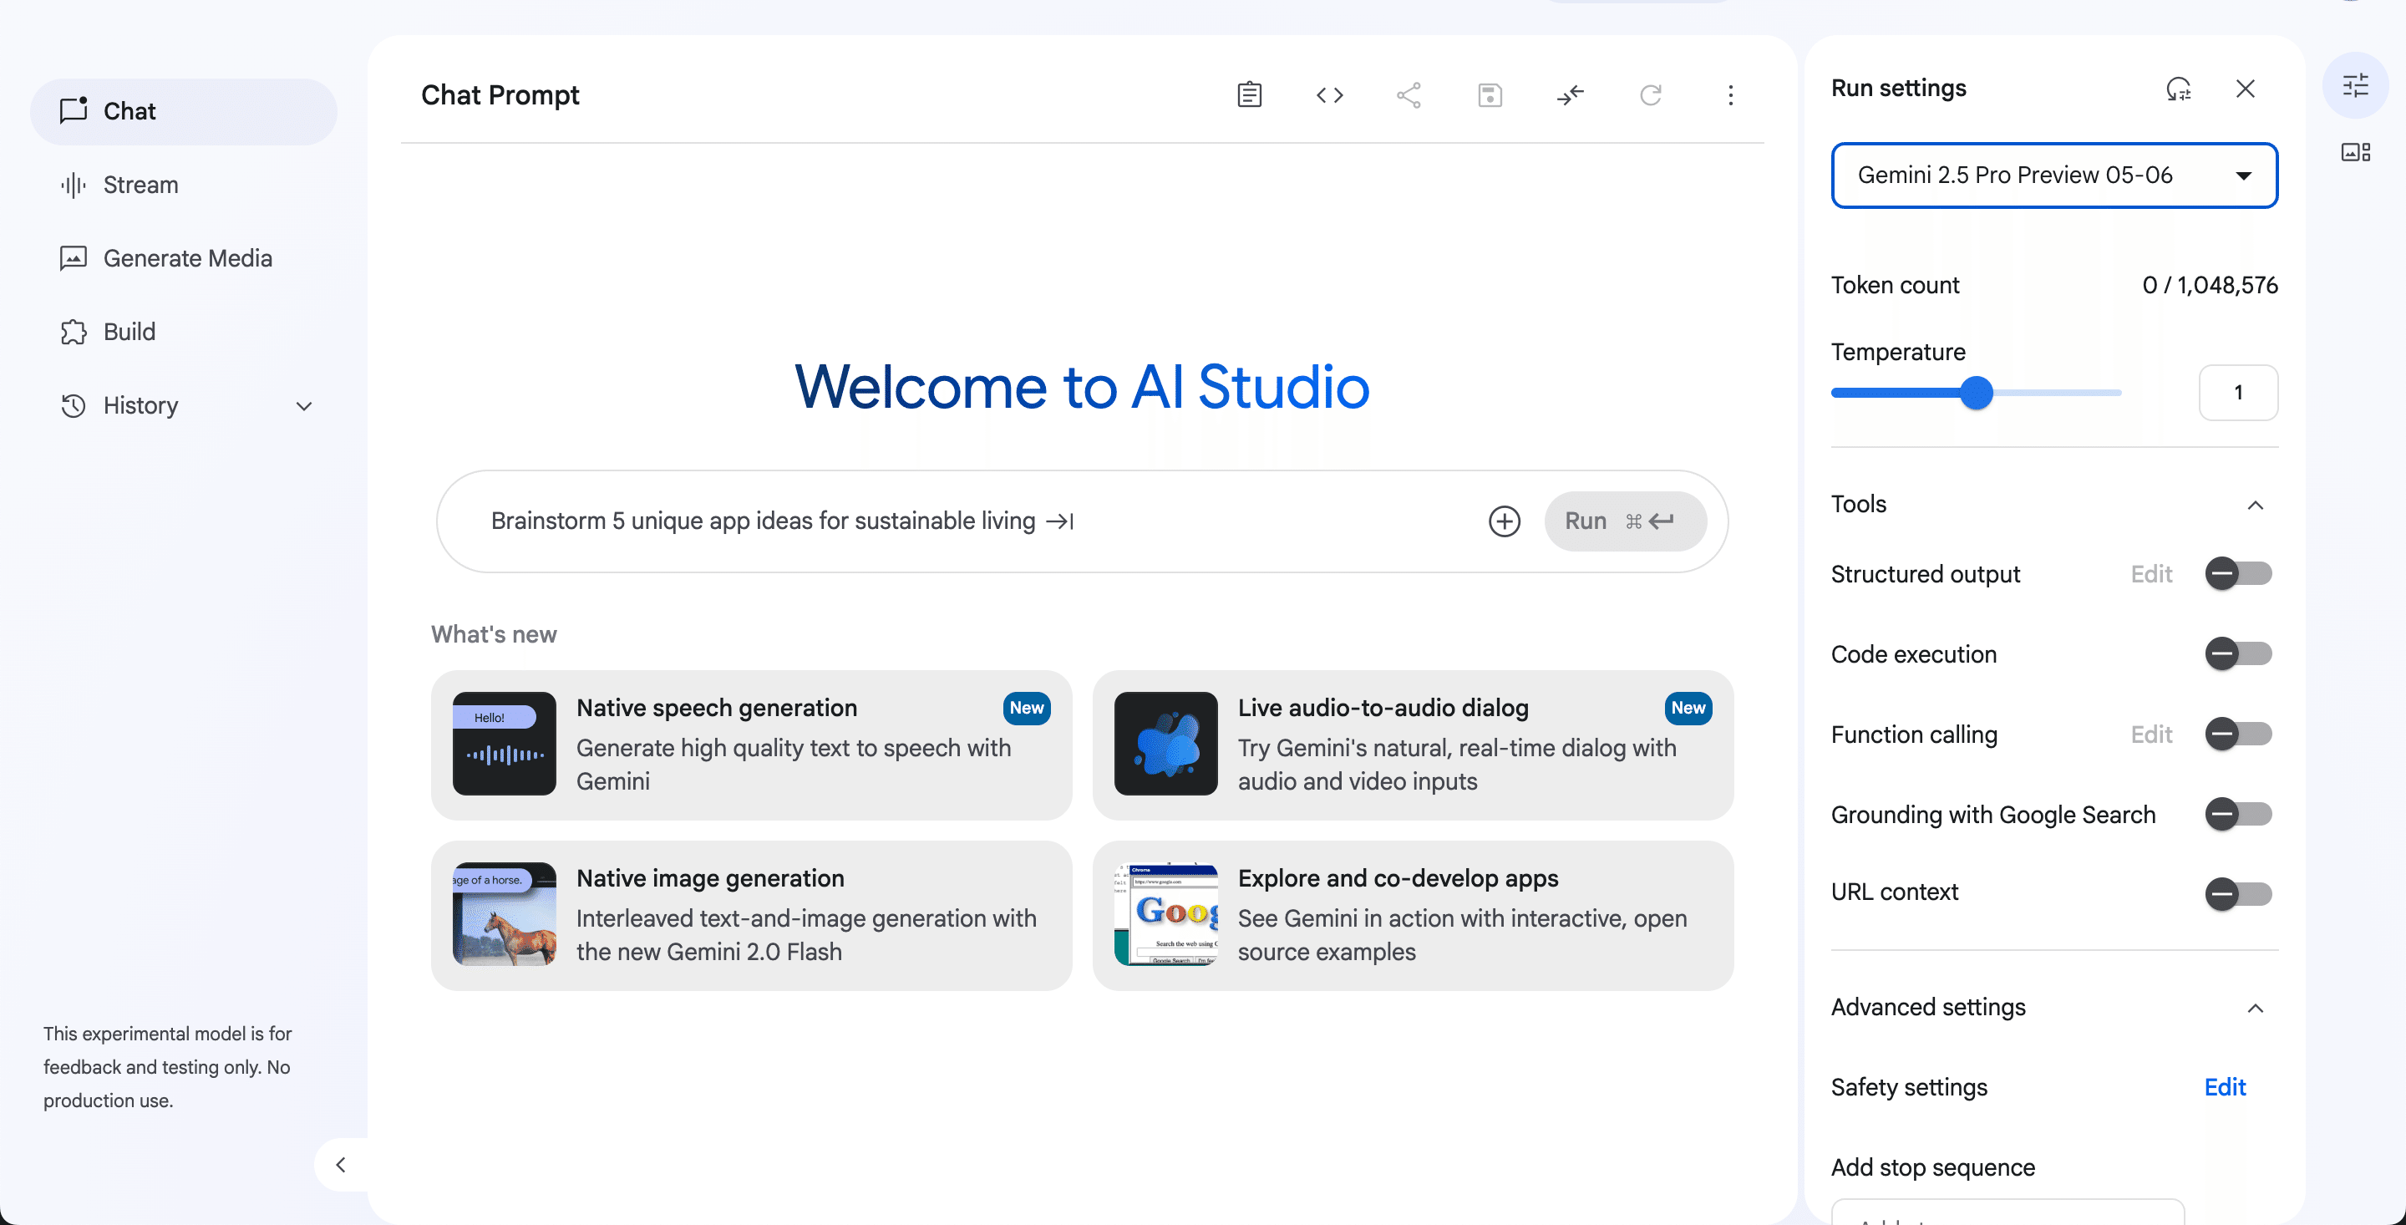Open system instructions clipboard icon
Viewport: 2406px width, 1225px height.
(1249, 94)
